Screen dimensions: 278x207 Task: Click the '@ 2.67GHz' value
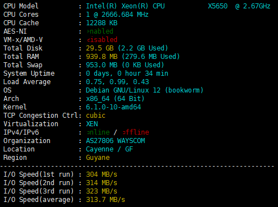click(x=253, y=6)
